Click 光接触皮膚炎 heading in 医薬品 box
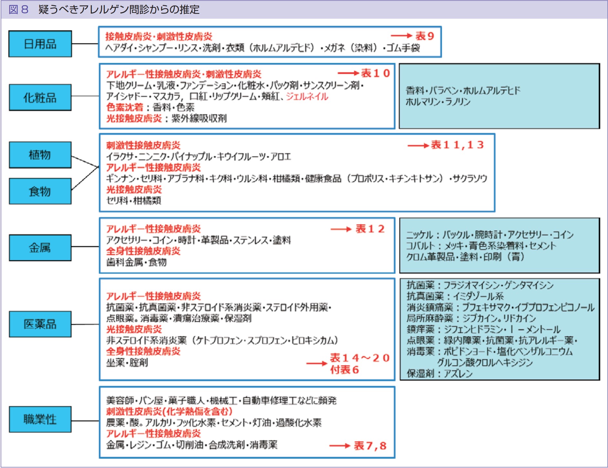Screen dimensions: 608x468 click(x=134, y=329)
